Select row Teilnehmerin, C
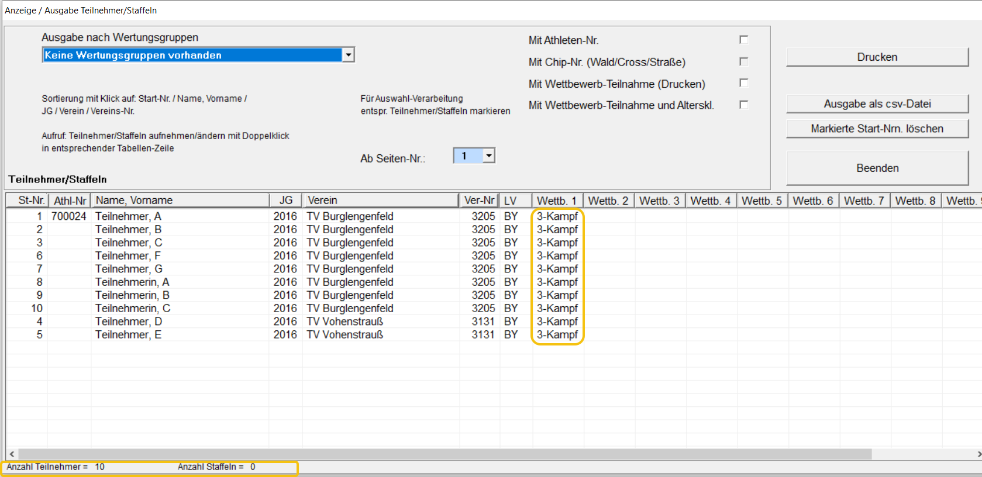The height and width of the screenshot is (477, 982). (133, 309)
